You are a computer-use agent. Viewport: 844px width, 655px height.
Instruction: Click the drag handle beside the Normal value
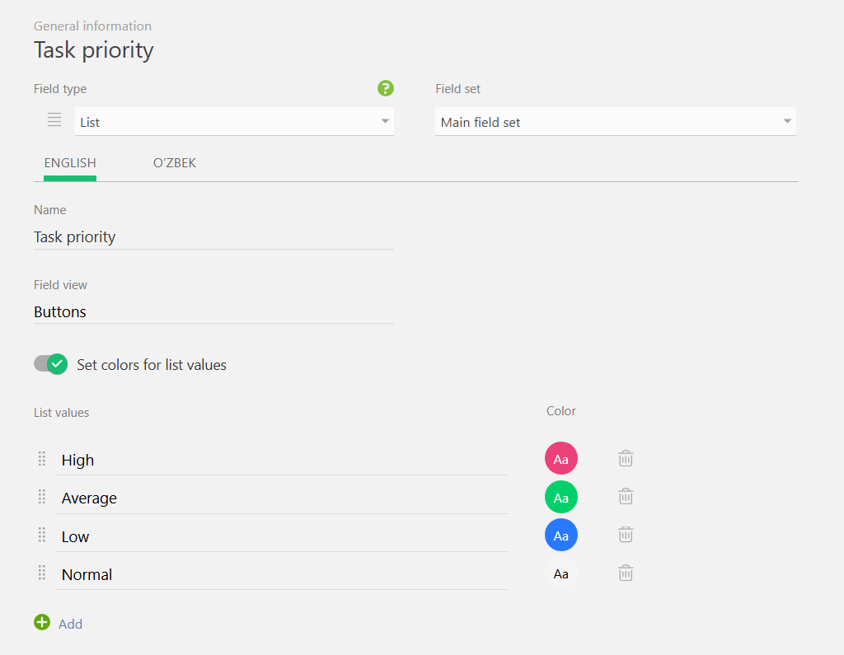click(x=41, y=573)
